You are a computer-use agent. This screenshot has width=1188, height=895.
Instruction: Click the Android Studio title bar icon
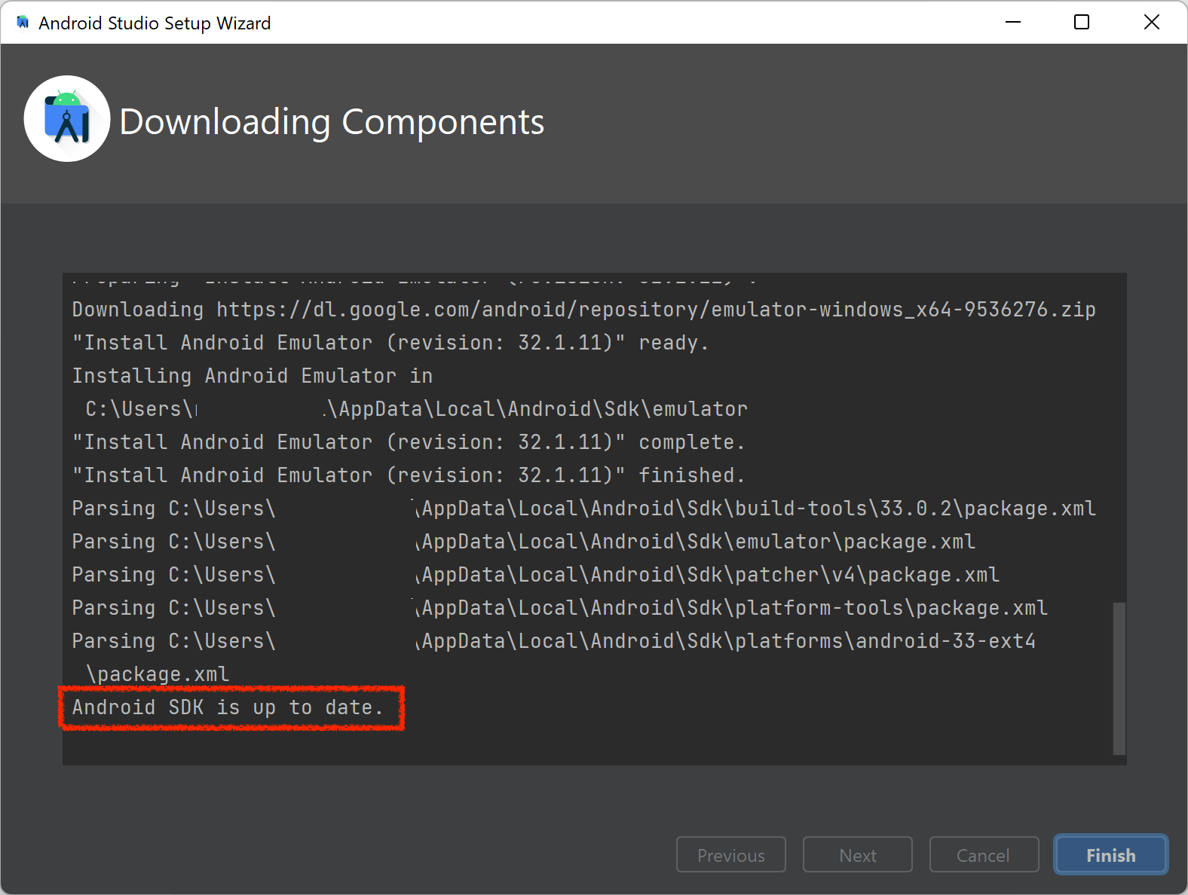pyautogui.click(x=23, y=23)
